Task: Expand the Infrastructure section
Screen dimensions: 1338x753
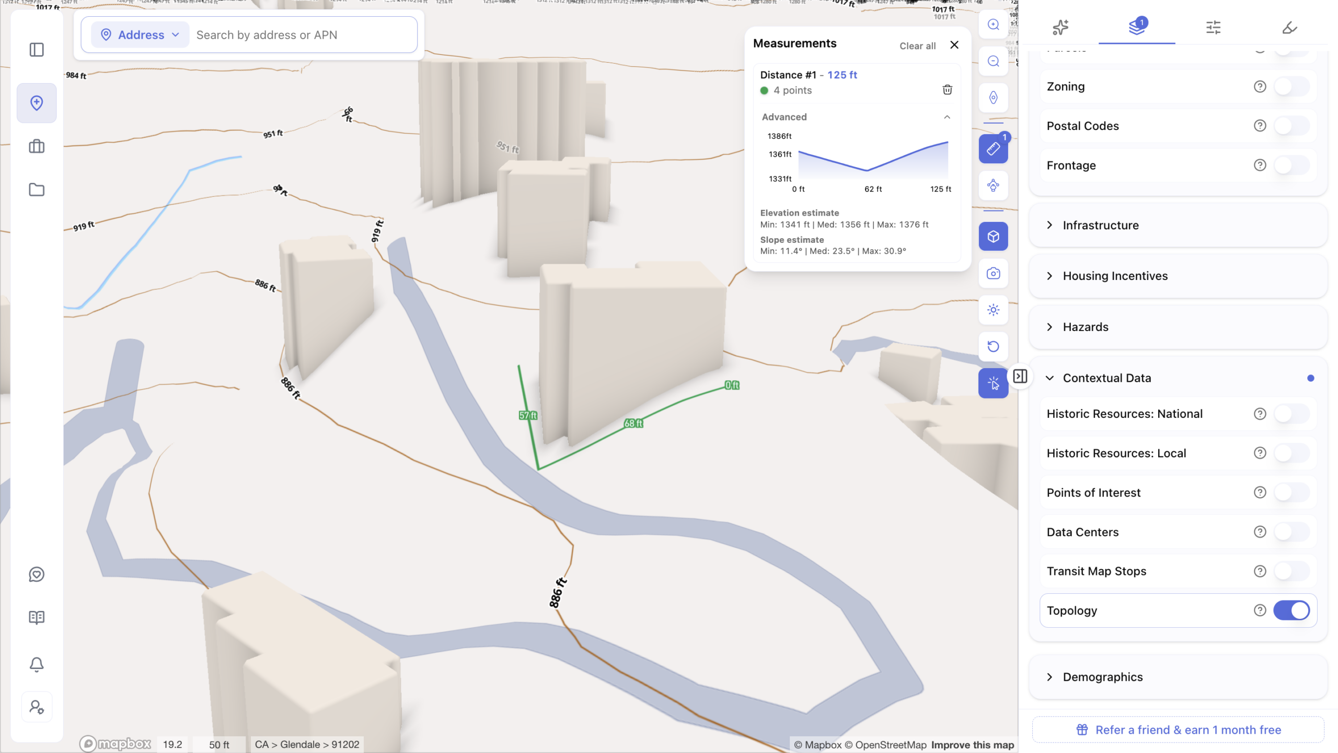Action: [x=1178, y=225]
